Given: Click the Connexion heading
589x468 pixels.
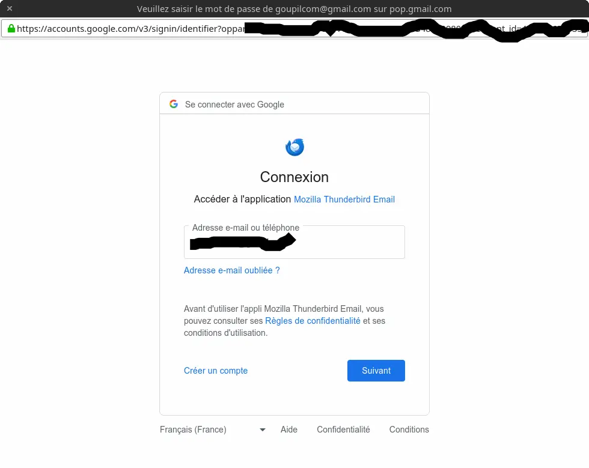Looking at the screenshot, I should tap(294, 177).
